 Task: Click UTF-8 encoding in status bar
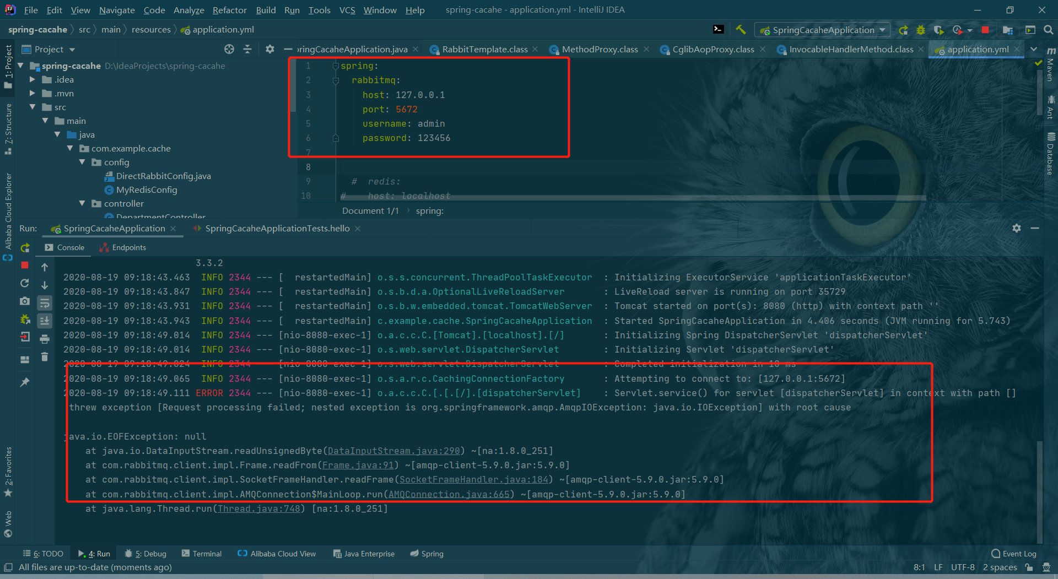click(963, 567)
